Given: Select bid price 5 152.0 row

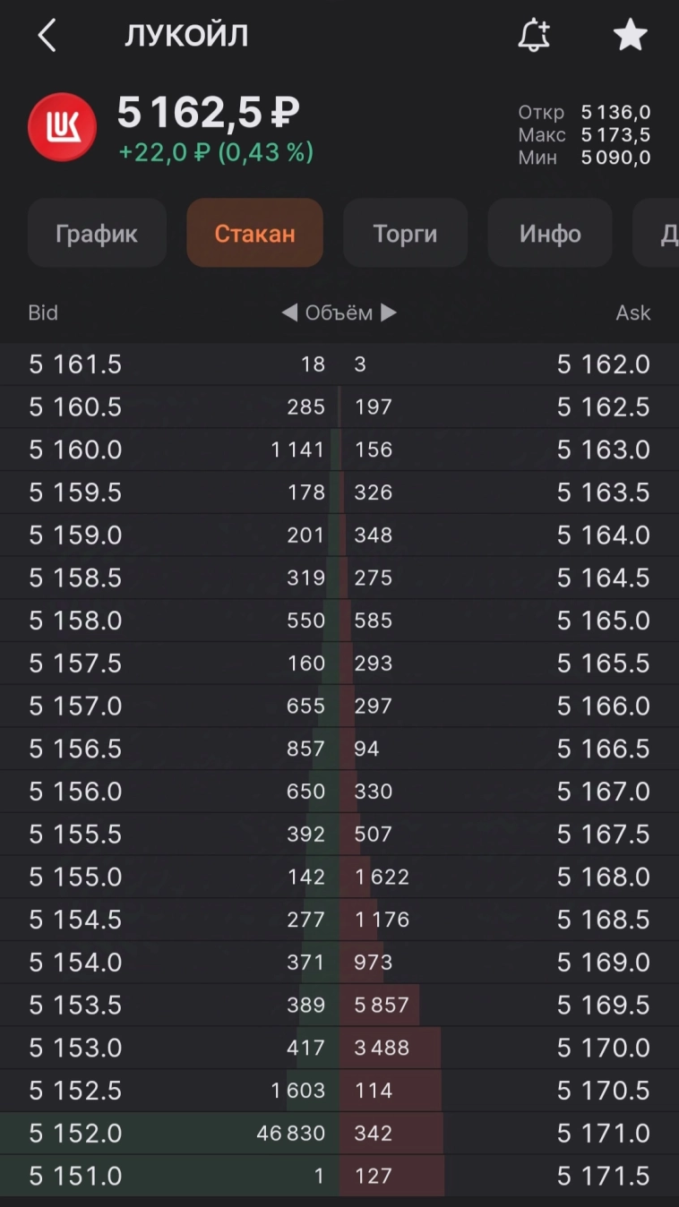Looking at the screenshot, I should coord(75,1134).
